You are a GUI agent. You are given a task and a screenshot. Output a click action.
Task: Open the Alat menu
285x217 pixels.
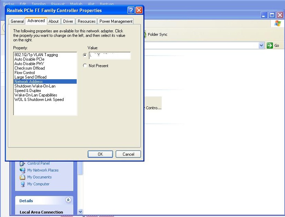pos(91,4)
